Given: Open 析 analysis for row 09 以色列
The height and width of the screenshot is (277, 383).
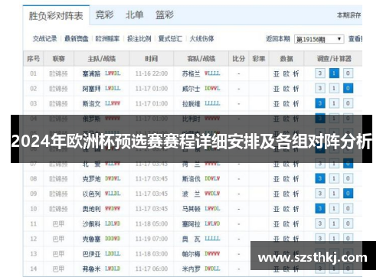Looking at the screenshot, I should pos(296,194).
